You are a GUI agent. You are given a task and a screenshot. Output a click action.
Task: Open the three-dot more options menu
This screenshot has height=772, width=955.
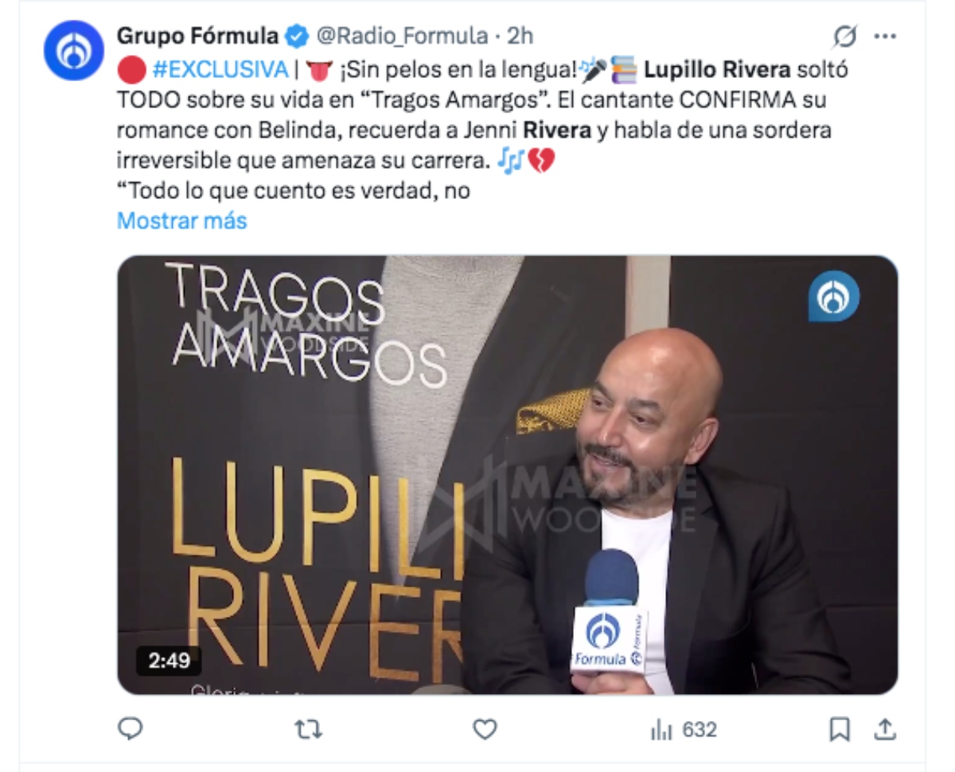point(885,37)
